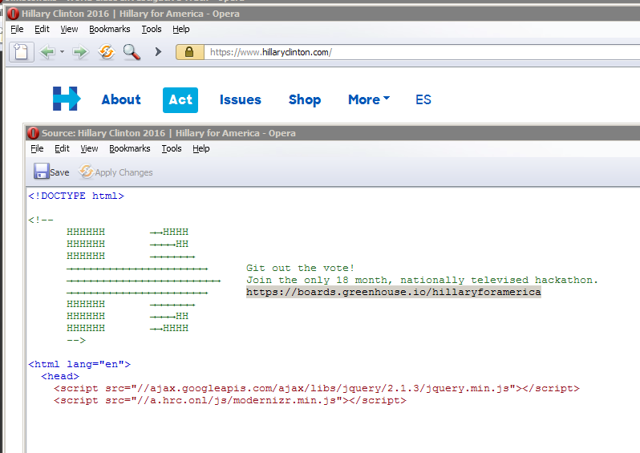Click the Hillary H arrow logo
Viewport: 640px width, 453px height.
(x=67, y=99)
